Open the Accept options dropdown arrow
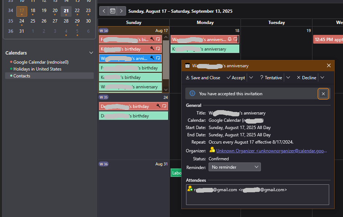Screen dimensions: 343x217 click(251, 77)
